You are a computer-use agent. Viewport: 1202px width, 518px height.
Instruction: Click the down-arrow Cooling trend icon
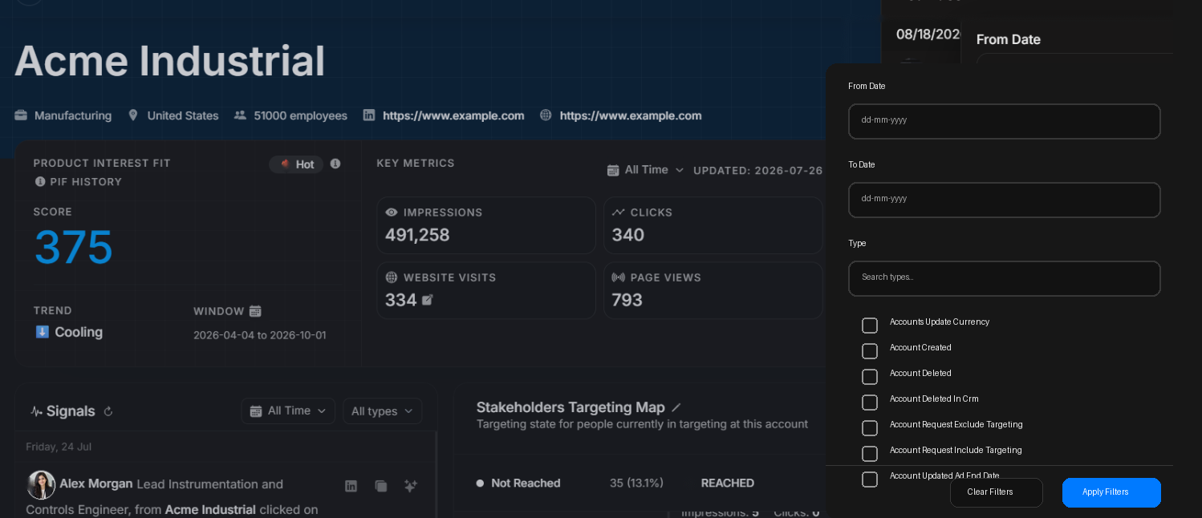[43, 332]
